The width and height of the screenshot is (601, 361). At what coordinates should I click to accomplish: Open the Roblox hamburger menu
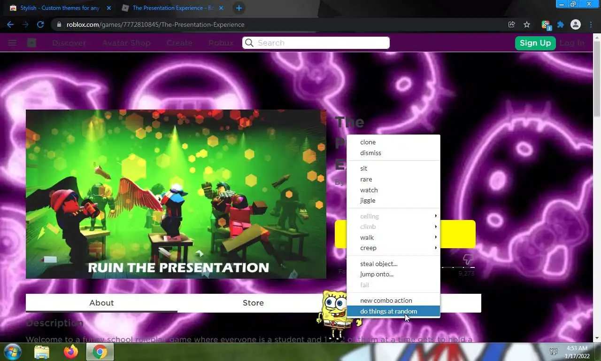(x=12, y=43)
